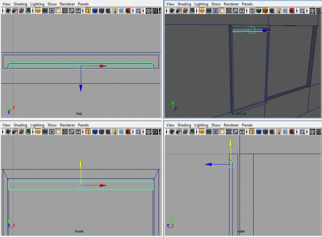Click the red high quality rendering cube in side view
The width and height of the screenshot is (322, 237).
point(293,132)
